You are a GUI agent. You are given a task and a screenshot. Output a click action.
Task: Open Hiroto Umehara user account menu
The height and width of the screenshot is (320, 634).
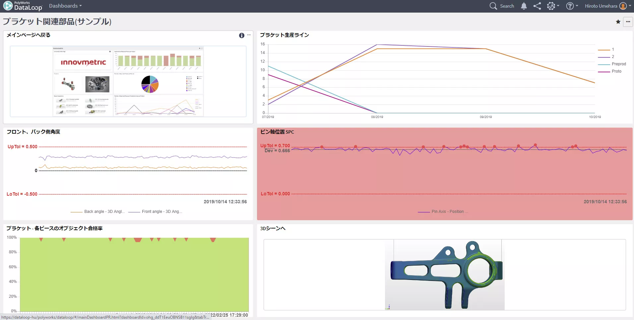[x=605, y=6]
